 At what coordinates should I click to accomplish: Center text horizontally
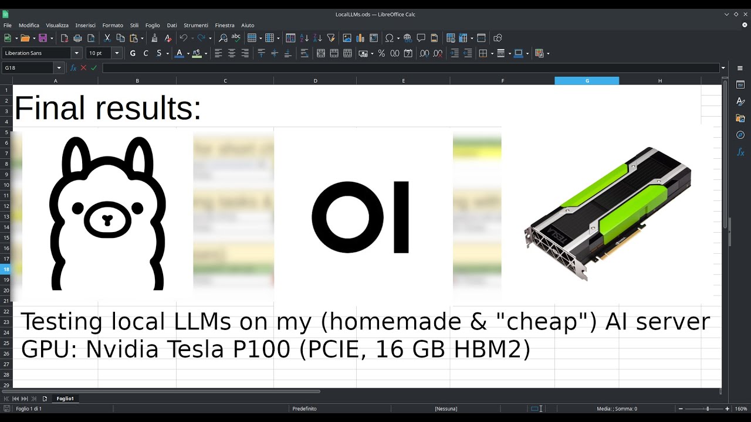(x=232, y=53)
